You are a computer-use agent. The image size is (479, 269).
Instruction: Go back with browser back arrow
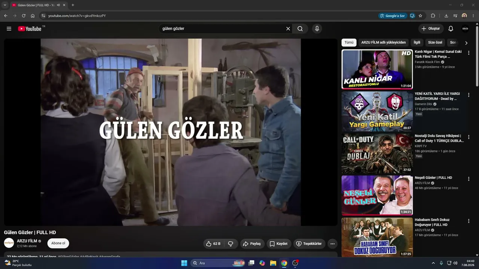coord(6,16)
